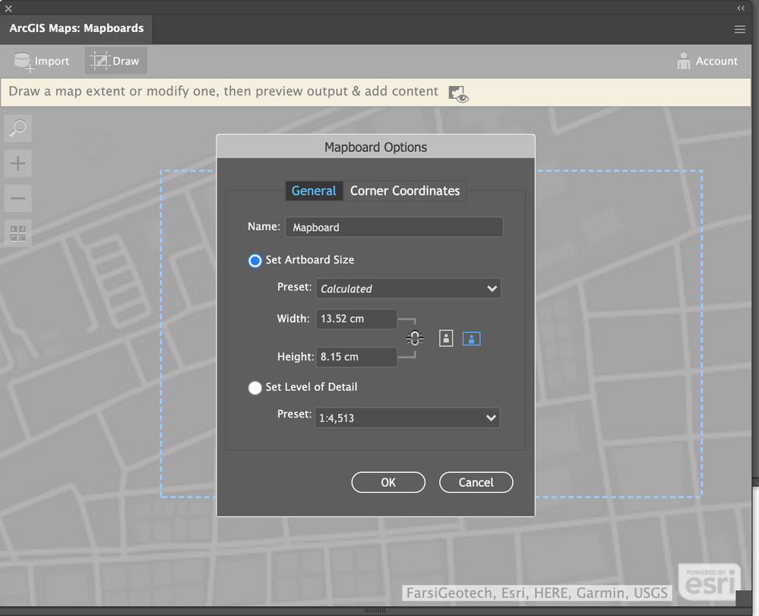The width and height of the screenshot is (759, 616).
Task: Open the panel hamburger menu
Action: 740,30
